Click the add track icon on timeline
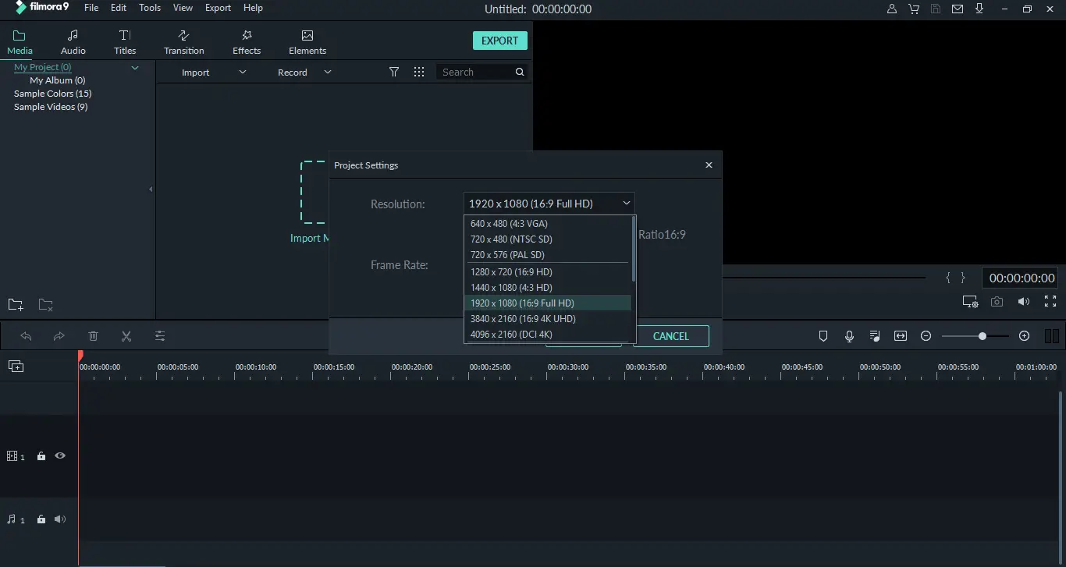Image resolution: width=1066 pixels, height=567 pixels. (x=16, y=366)
